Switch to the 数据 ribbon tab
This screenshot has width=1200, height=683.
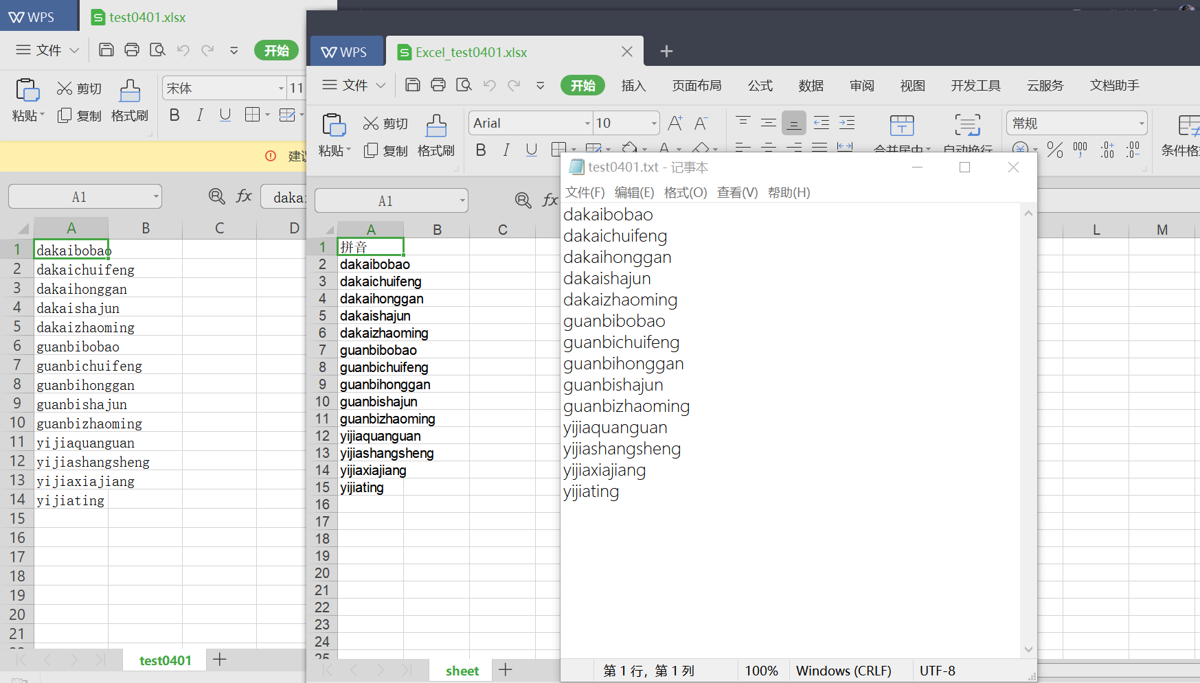[811, 85]
